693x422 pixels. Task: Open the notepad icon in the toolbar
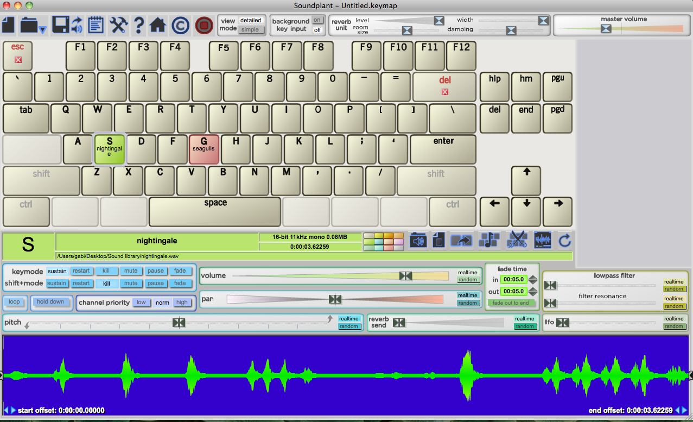tap(96, 25)
